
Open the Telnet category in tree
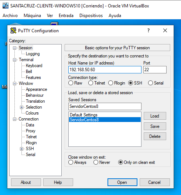pyautogui.click(x=31, y=137)
